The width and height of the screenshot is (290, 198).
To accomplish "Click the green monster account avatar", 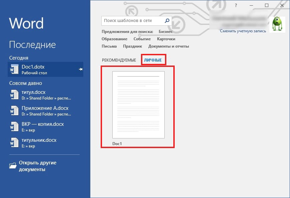I will 277,25.
